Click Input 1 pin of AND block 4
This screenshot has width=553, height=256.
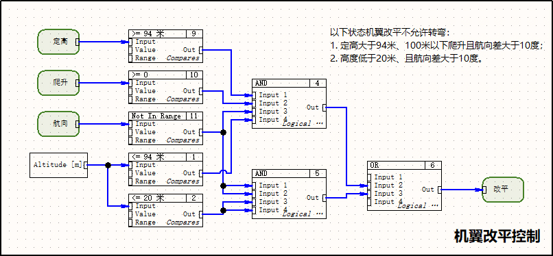[x=254, y=95]
